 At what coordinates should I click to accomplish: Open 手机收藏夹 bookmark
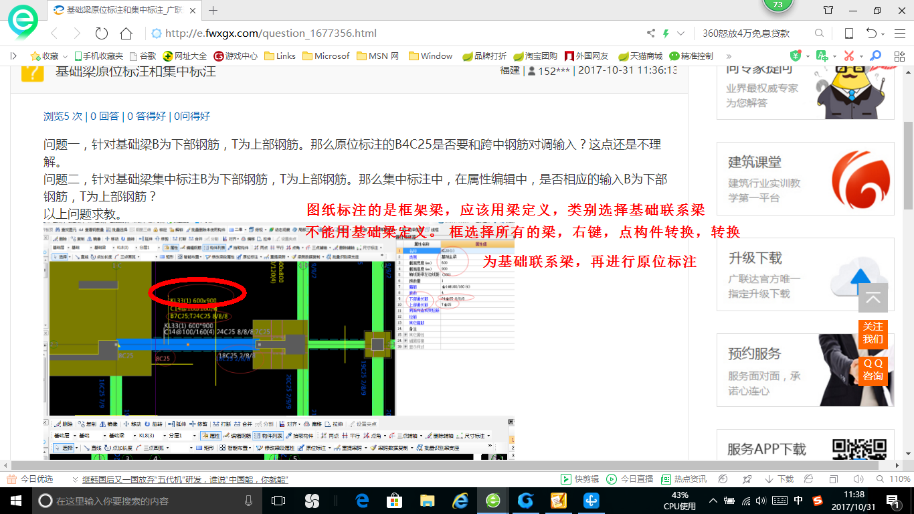[98, 56]
